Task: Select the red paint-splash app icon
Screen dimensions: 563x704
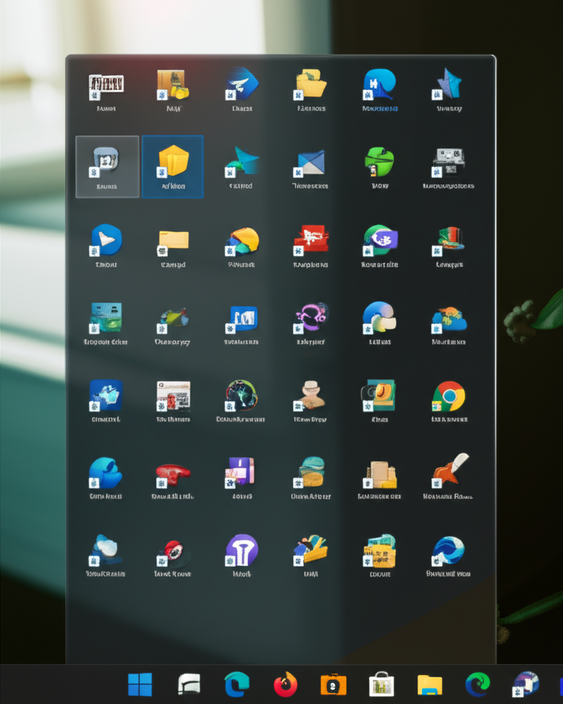Action: tap(311, 239)
